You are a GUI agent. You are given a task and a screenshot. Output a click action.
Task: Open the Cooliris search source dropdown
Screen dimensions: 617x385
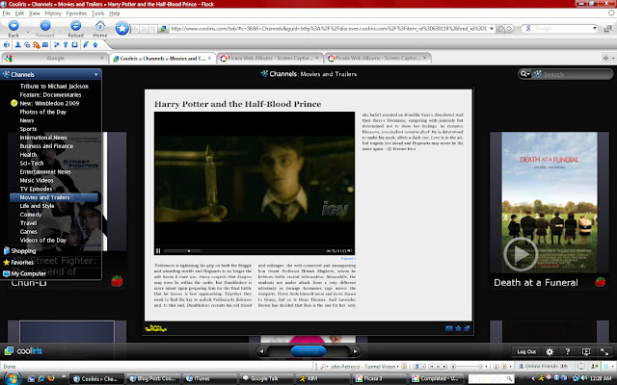524,74
